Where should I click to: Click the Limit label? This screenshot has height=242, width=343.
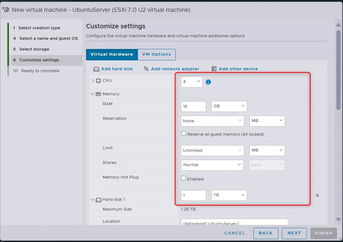(x=108, y=148)
